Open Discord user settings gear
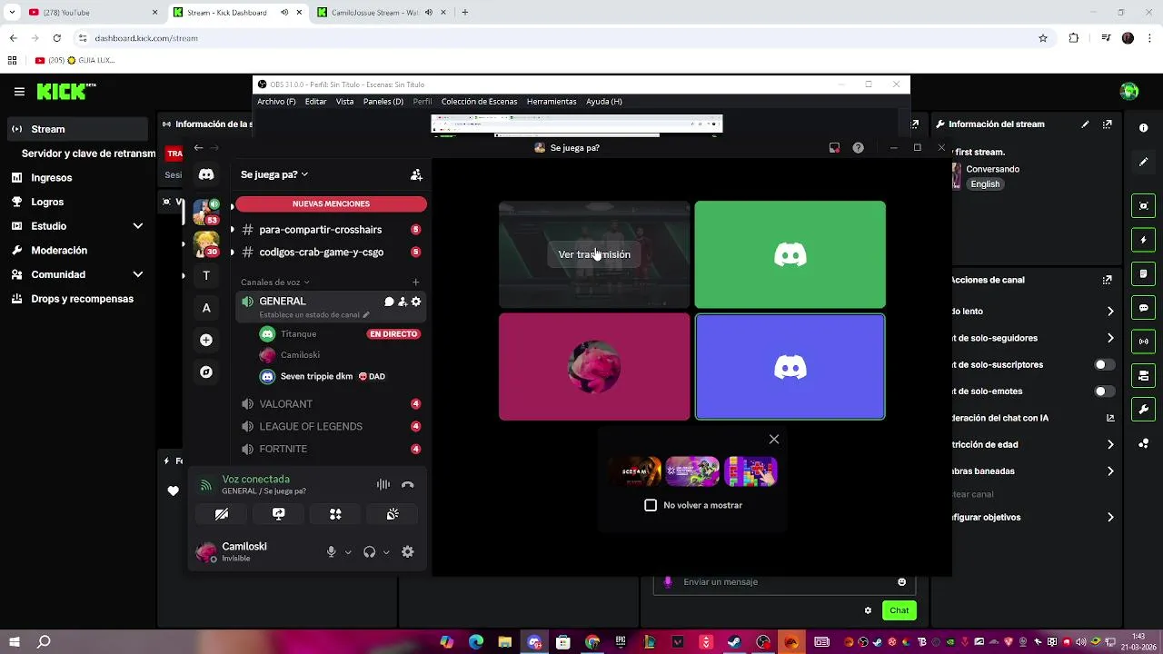The image size is (1163, 654). 408,551
